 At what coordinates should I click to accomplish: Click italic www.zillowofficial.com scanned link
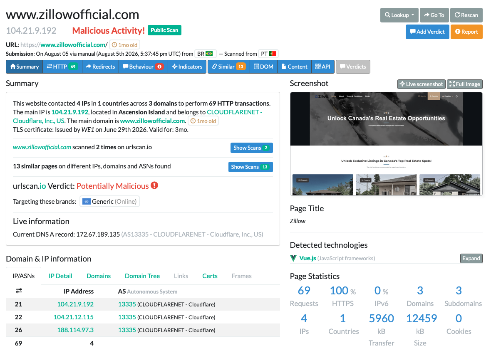42,147
